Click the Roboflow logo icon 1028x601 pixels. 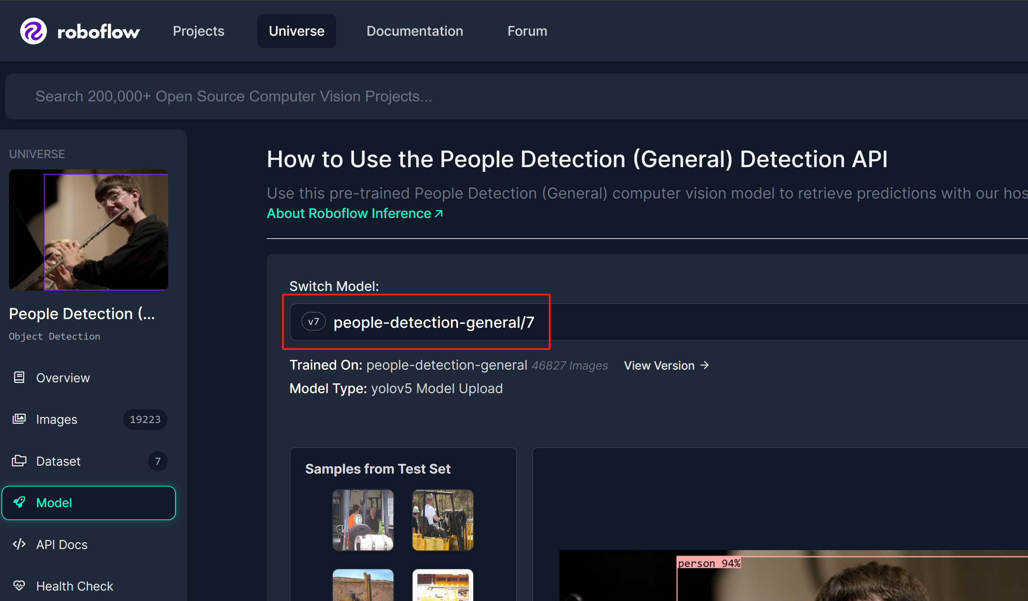pos(34,31)
